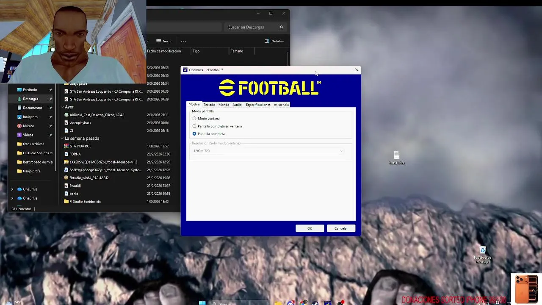Click Cancelar in the eFootball dialog
Viewport: 542px width, 305px height.
coord(341,228)
